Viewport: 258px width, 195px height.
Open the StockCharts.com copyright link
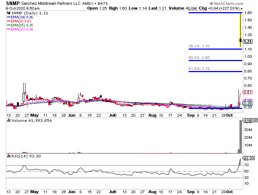pos(226,3)
